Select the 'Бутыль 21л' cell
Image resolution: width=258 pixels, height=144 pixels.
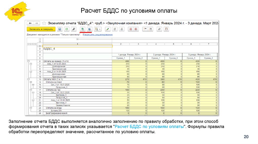click(x=78, y=111)
